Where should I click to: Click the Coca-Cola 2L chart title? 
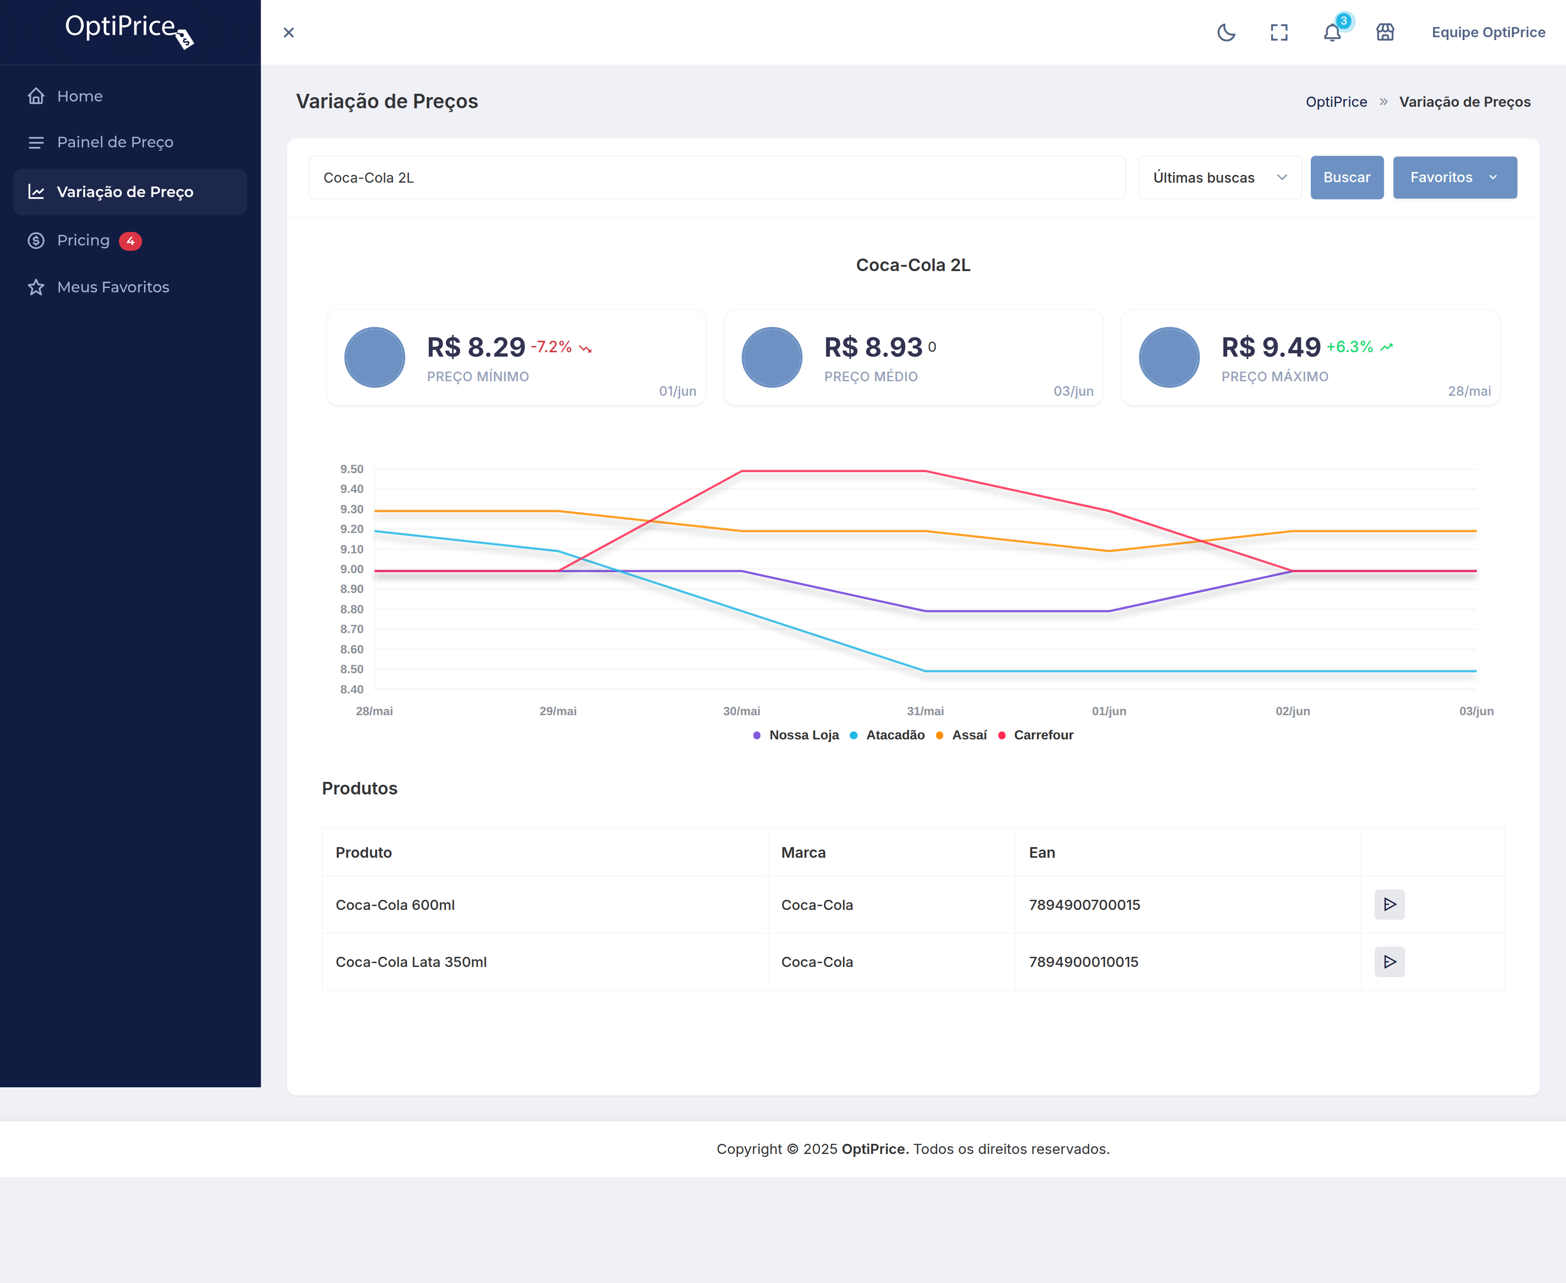click(913, 265)
